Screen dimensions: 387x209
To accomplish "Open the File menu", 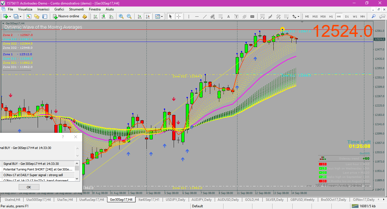I will [10, 9].
